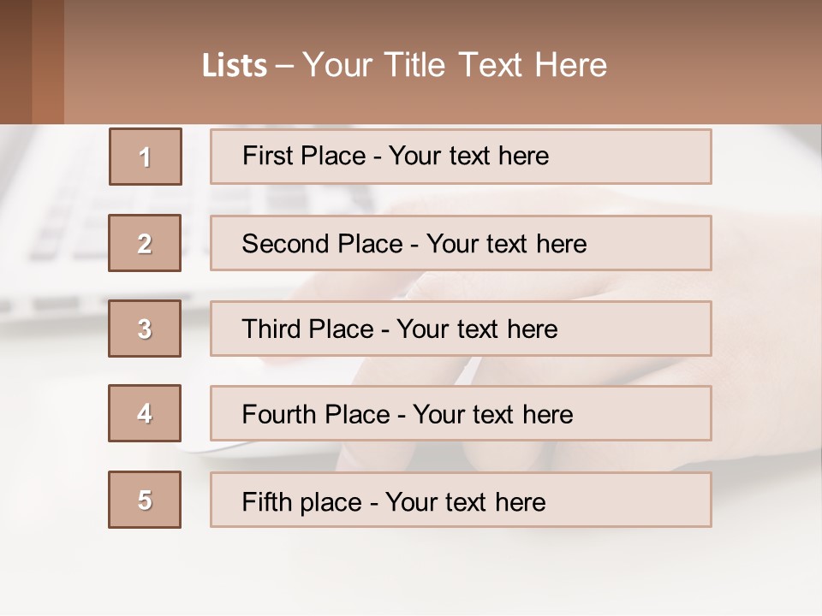The height and width of the screenshot is (616, 822).
Task: Click the "Fifth place" text box
Action: tap(461, 500)
